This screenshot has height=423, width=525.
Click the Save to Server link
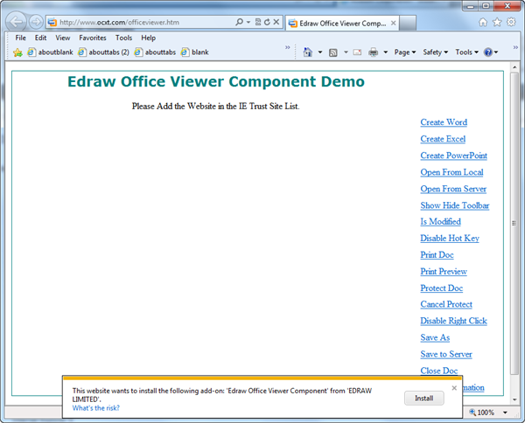click(446, 355)
